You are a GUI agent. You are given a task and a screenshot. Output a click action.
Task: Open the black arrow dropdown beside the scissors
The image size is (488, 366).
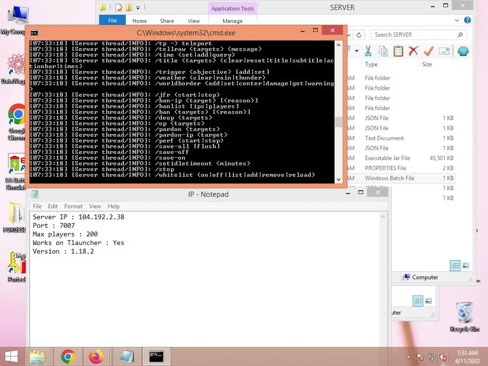click(356, 51)
